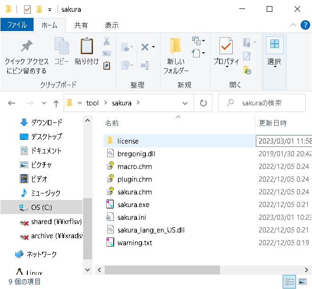Viewport: 312px width, 289px height.
Task: Sort files by the Name column header
Action: coord(112,123)
